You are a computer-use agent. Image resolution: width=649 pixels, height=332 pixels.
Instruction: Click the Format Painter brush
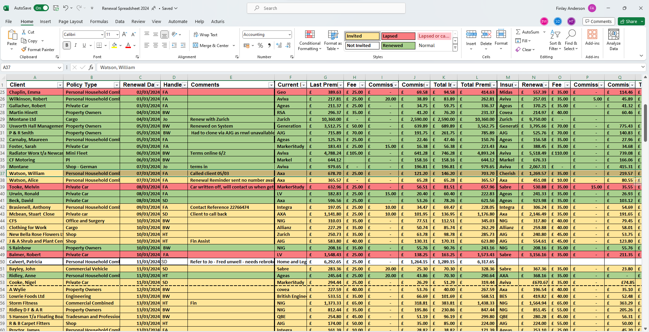coord(24,49)
